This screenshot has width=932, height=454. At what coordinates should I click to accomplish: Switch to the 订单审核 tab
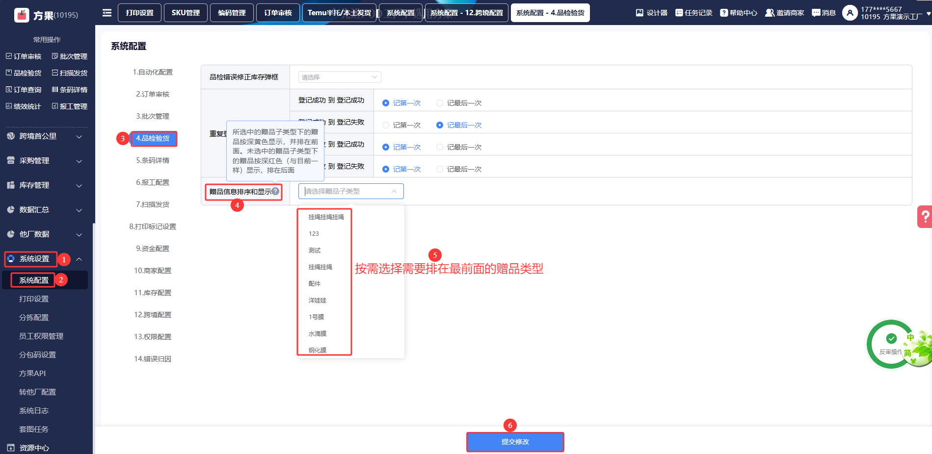(x=278, y=13)
